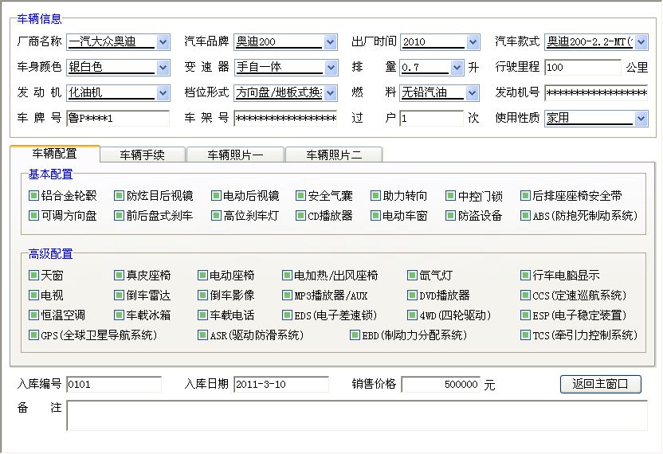Open the 出厂时间 year dropdown
The image size is (663, 454).
(473, 42)
